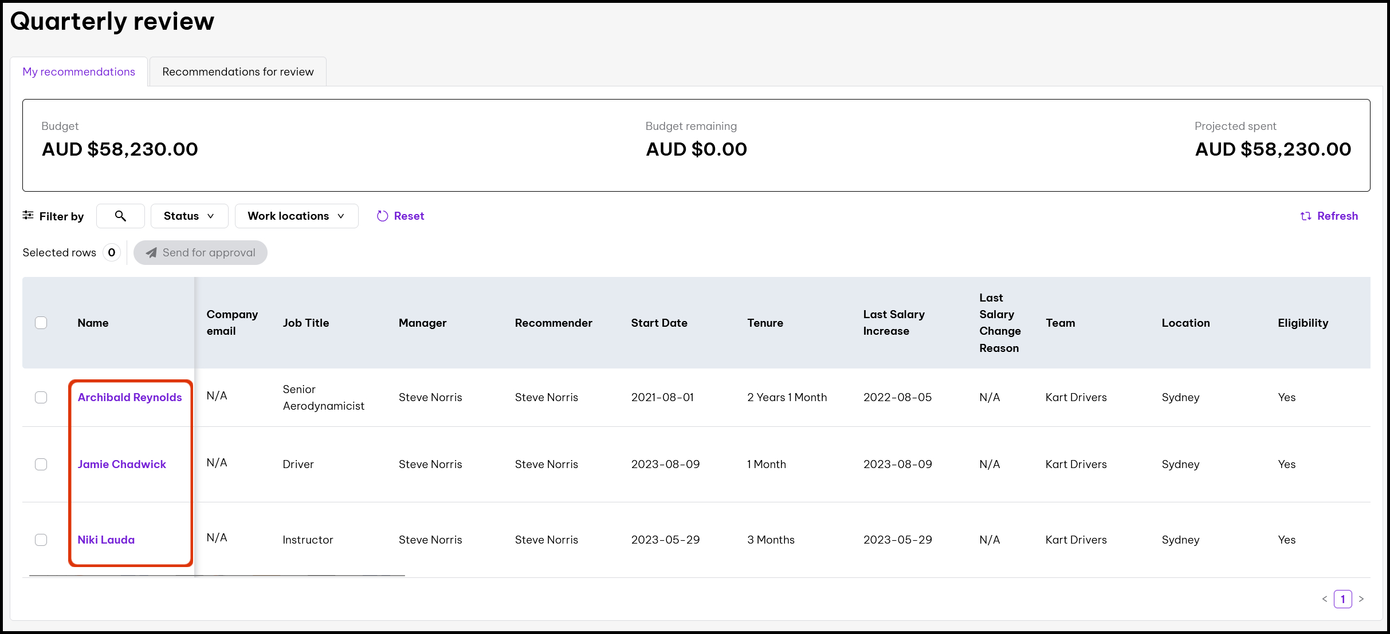Tick the select-all header checkbox
This screenshot has width=1390, height=634.
[41, 323]
